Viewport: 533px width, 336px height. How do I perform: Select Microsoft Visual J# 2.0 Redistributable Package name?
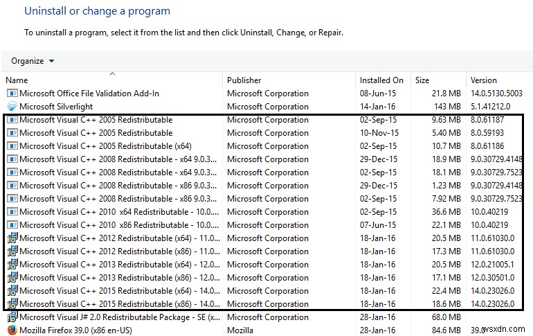[x=120, y=317]
